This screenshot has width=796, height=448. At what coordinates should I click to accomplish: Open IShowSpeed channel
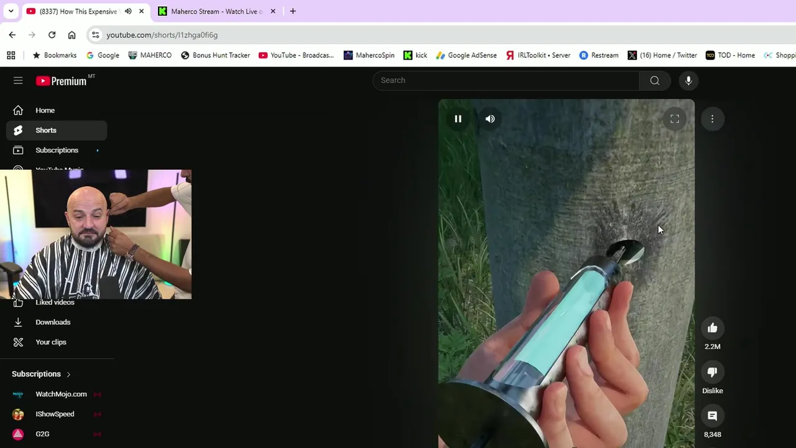(x=57, y=414)
